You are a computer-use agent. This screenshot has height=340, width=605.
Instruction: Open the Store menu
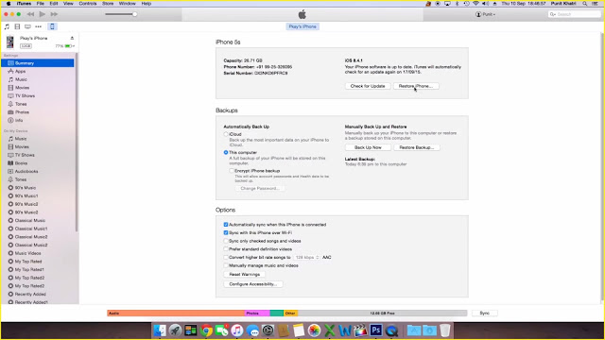pyautogui.click(x=108, y=4)
